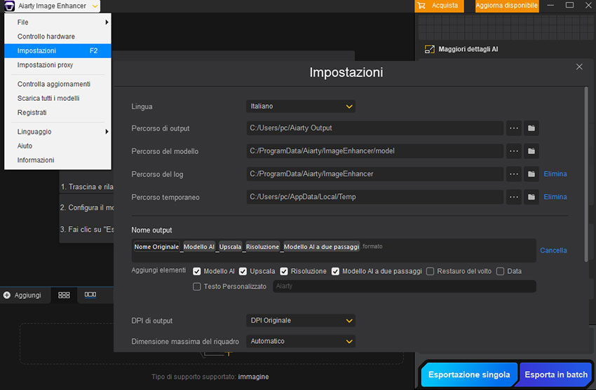The width and height of the screenshot is (596, 390).
Task: Click the Percorso del modello path field
Action: point(375,151)
